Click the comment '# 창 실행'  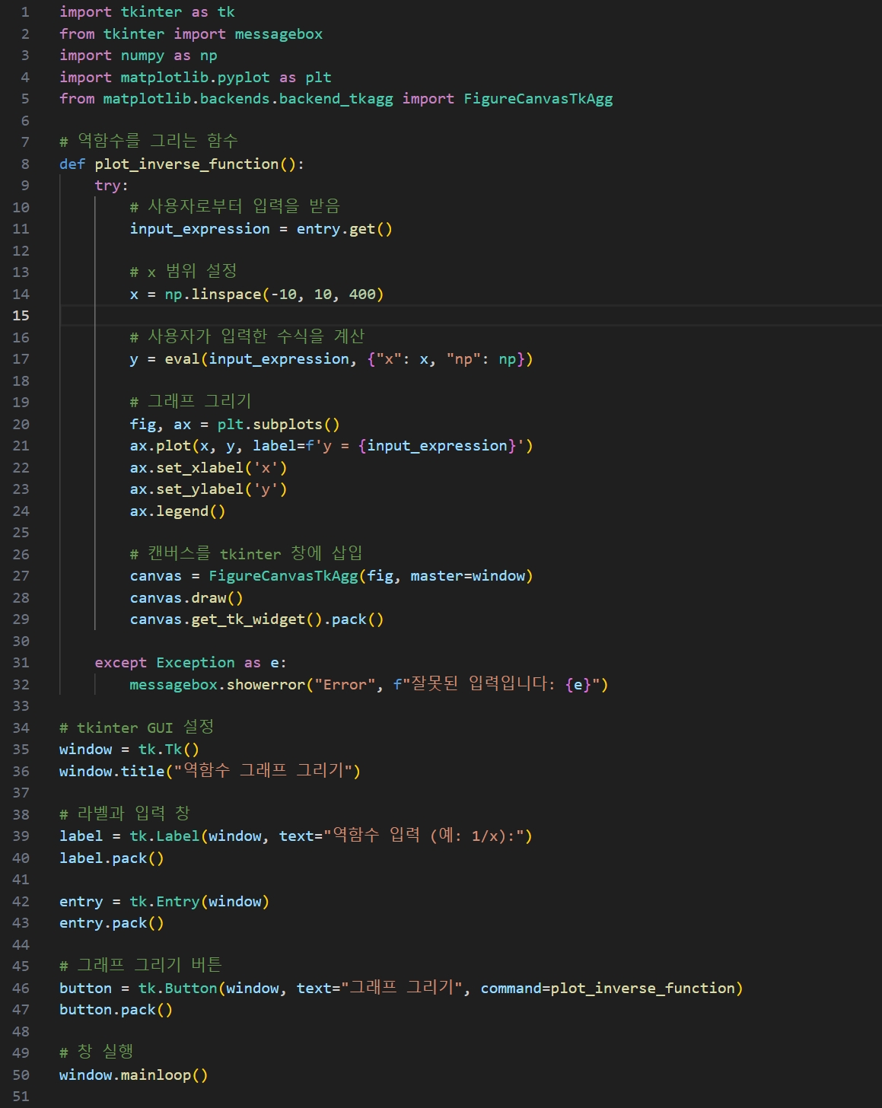pos(97,1053)
